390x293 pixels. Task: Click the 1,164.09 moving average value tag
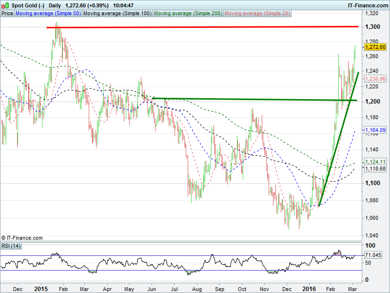(375, 130)
